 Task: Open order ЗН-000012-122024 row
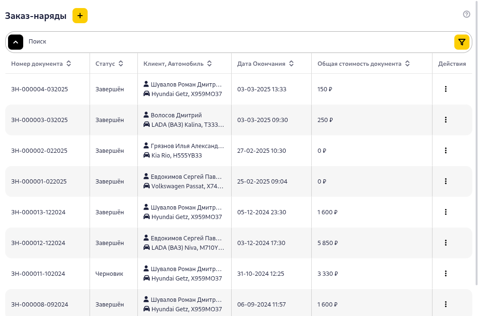coord(38,243)
